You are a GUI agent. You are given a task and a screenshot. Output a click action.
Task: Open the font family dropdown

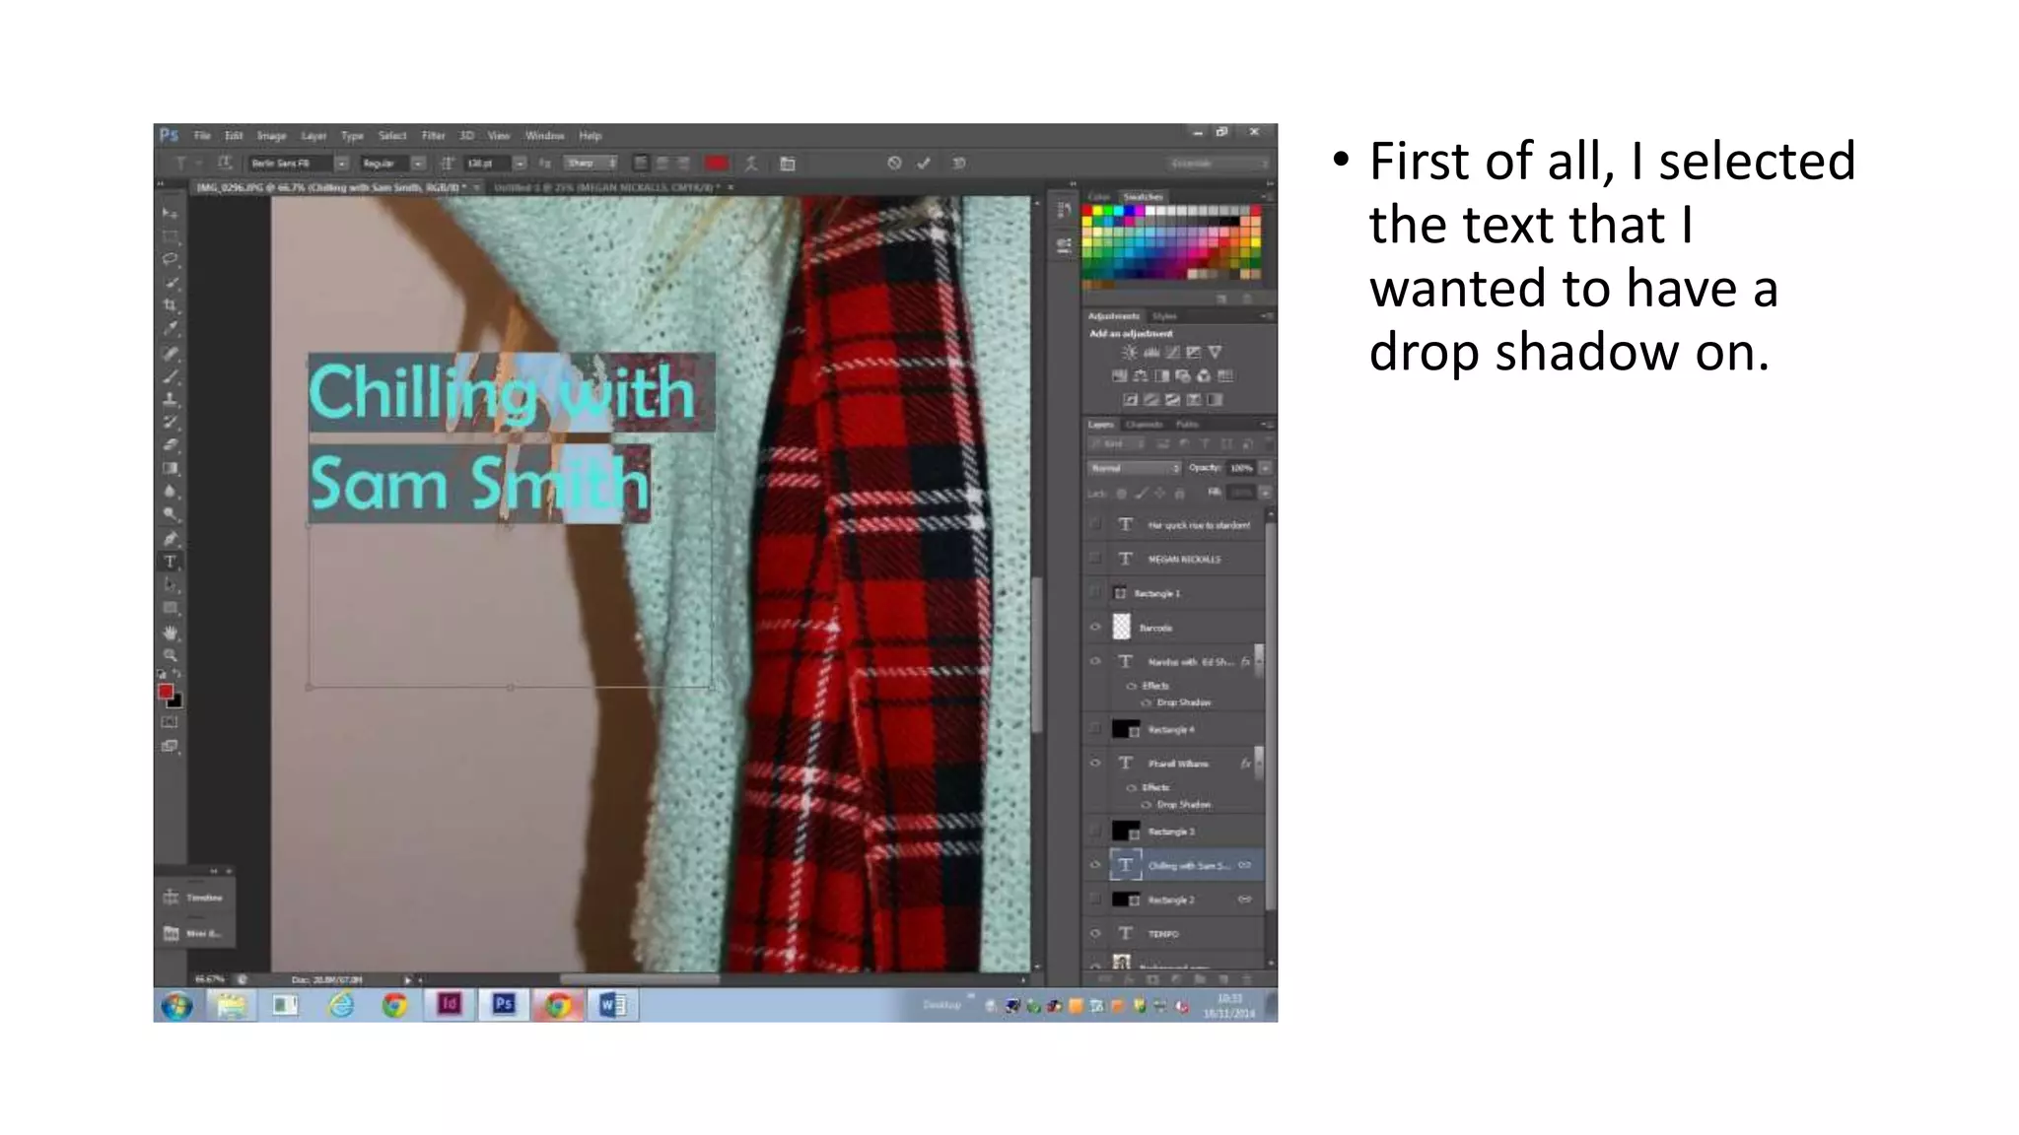point(341,164)
